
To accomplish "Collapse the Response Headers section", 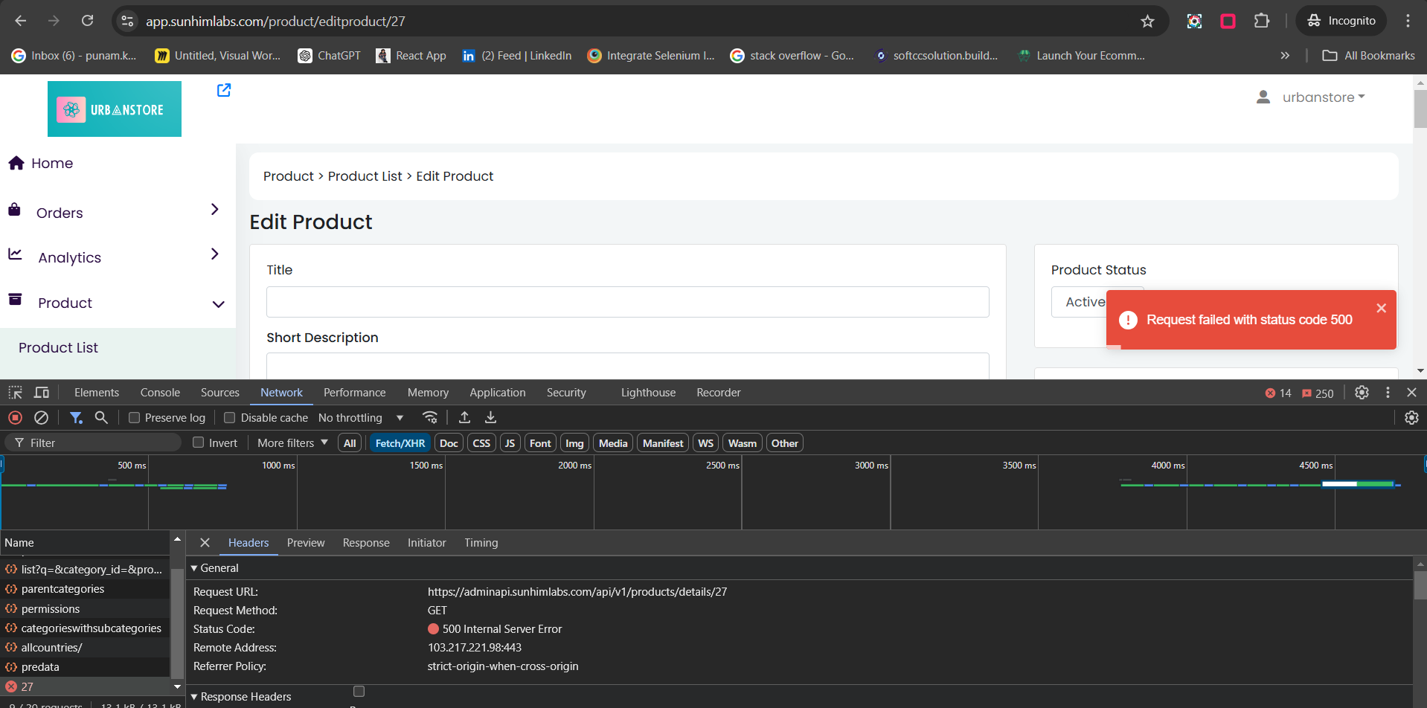I will point(194,697).
